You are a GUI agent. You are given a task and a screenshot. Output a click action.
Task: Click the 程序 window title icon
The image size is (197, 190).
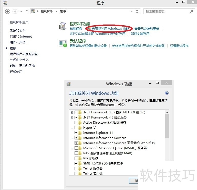[5, 3]
